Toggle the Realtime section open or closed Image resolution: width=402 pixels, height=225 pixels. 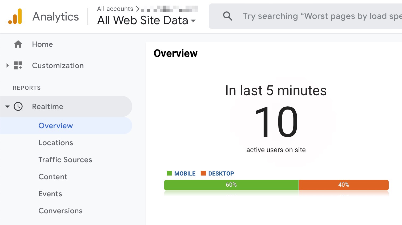pyautogui.click(x=7, y=106)
